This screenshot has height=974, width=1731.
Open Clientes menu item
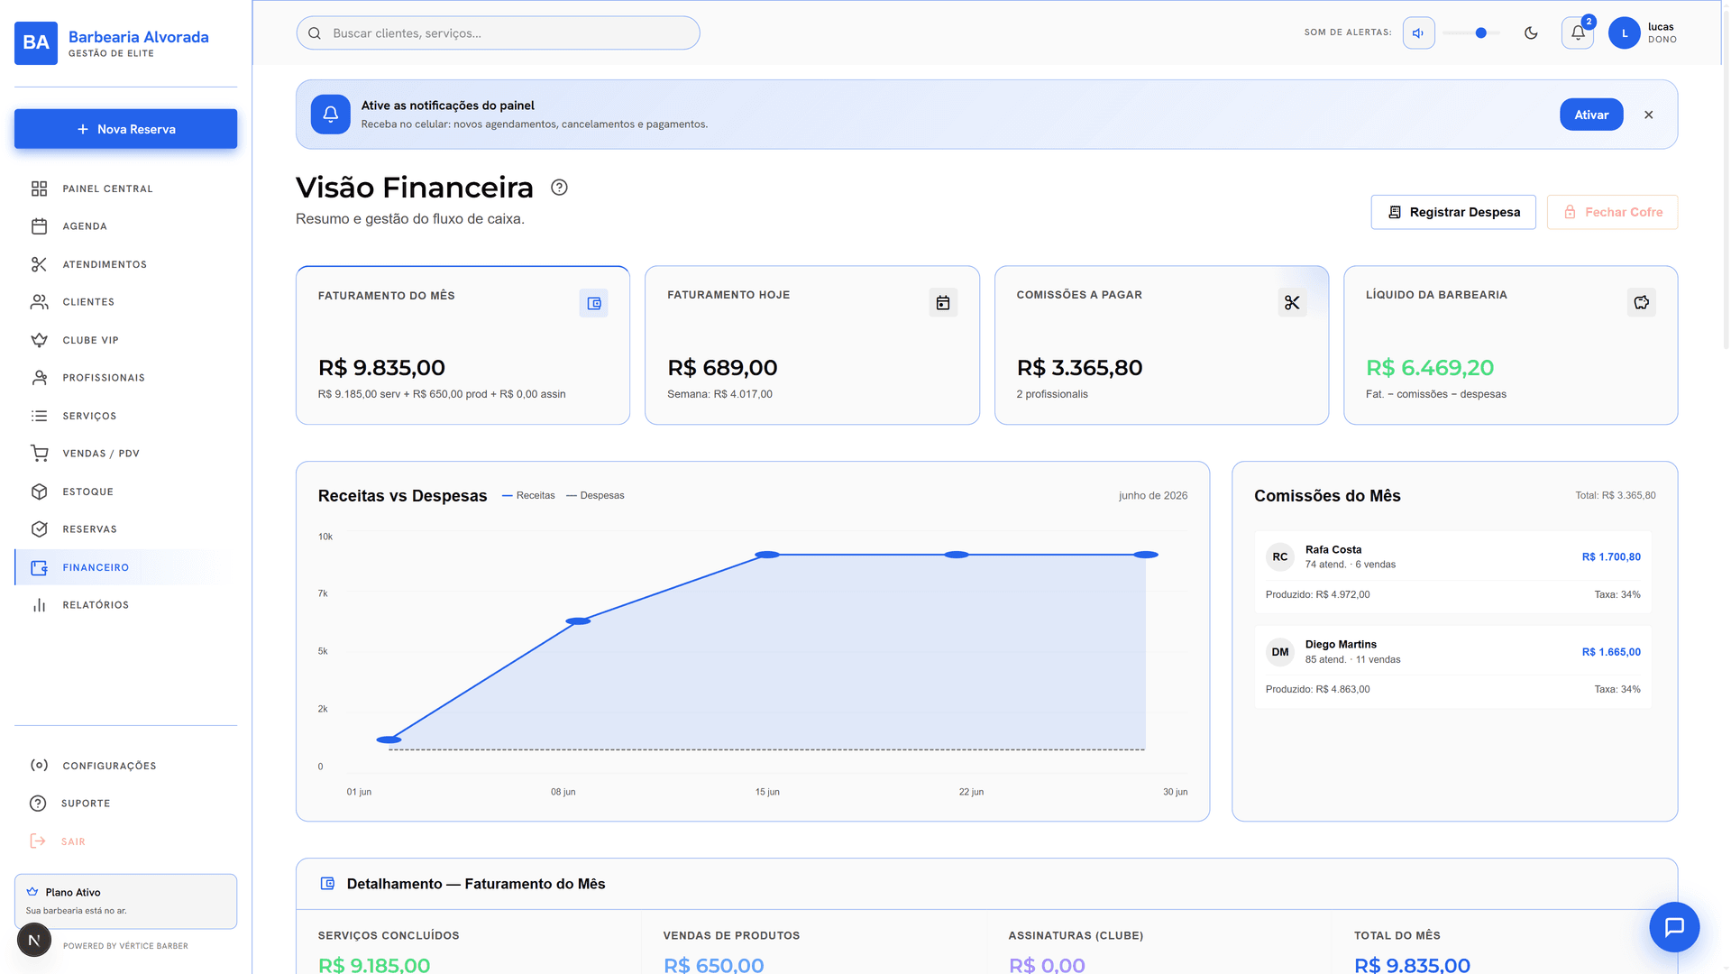pos(125,302)
